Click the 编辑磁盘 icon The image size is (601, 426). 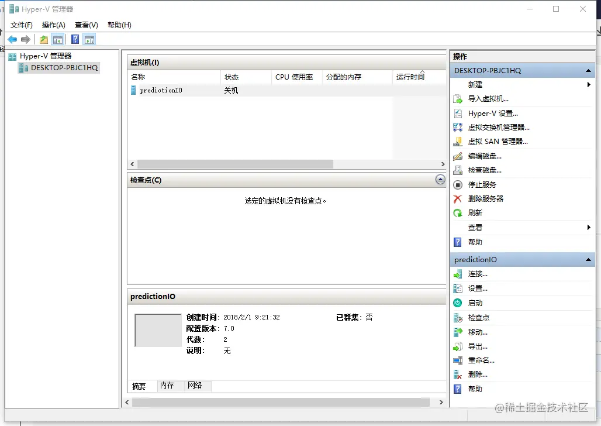point(458,156)
